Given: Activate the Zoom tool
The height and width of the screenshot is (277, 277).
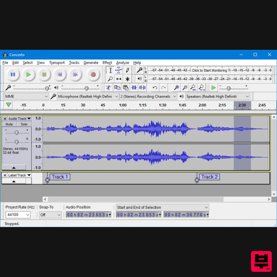Looking at the screenshot, I should pos(110,79).
